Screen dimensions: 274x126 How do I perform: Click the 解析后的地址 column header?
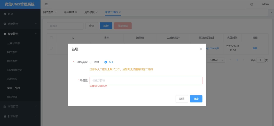[207, 38]
